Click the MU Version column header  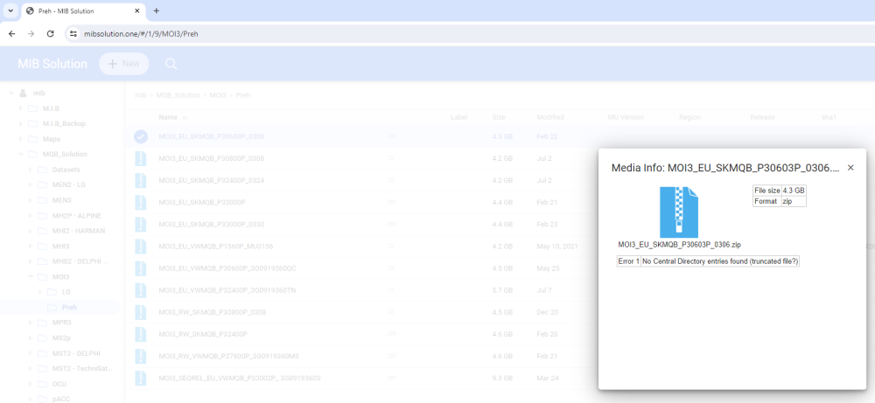tap(626, 118)
